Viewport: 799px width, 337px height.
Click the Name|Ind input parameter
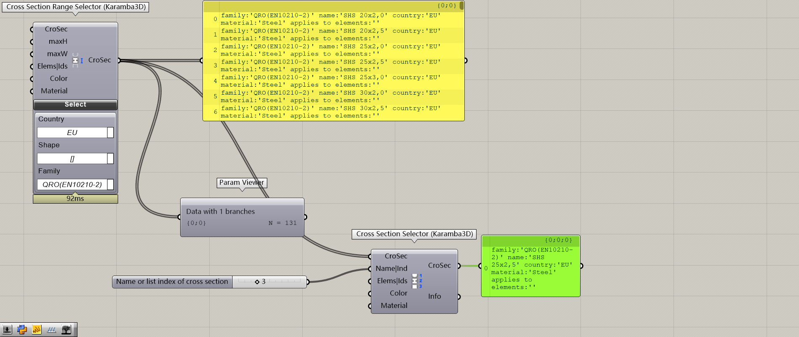tap(391, 268)
